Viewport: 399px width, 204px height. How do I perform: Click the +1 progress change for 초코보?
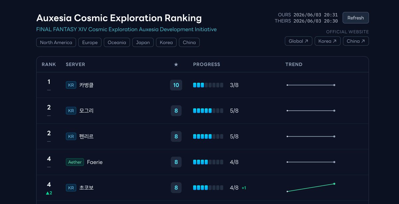coord(244,188)
